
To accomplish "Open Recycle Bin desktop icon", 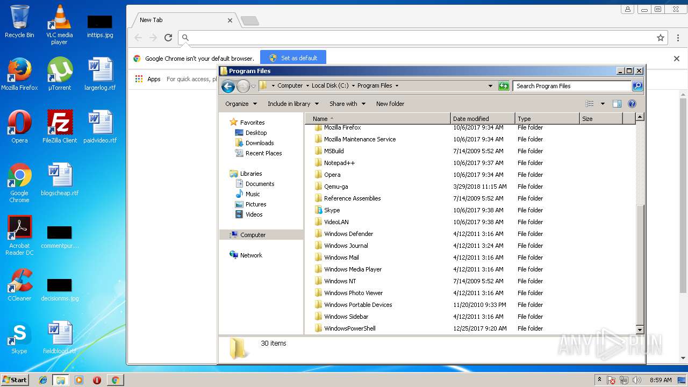I will point(19,21).
